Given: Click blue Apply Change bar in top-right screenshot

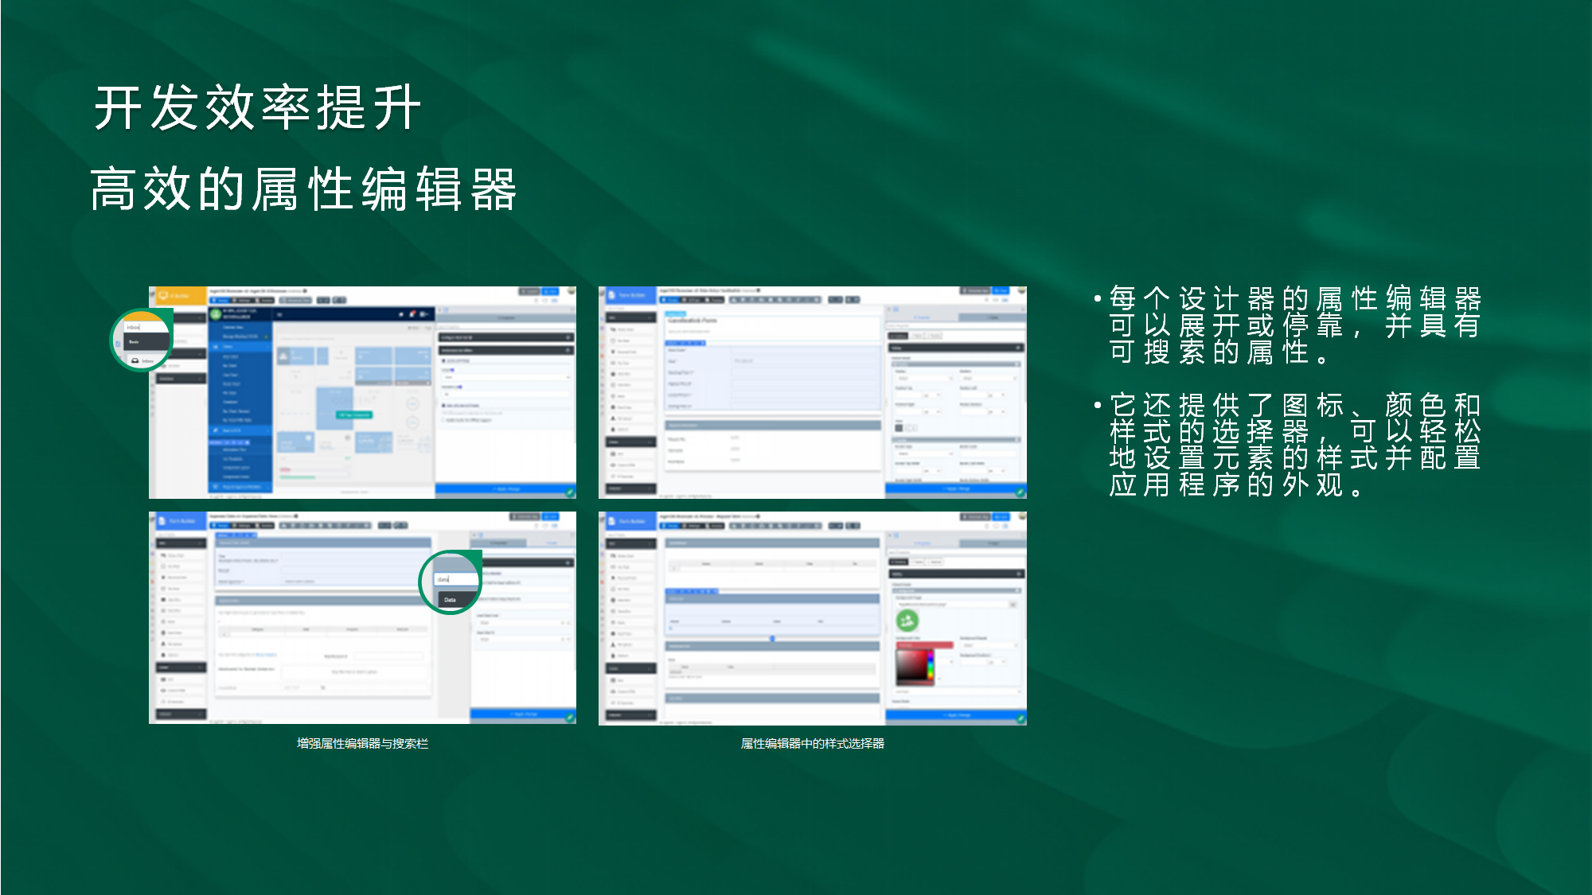Looking at the screenshot, I should [956, 488].
